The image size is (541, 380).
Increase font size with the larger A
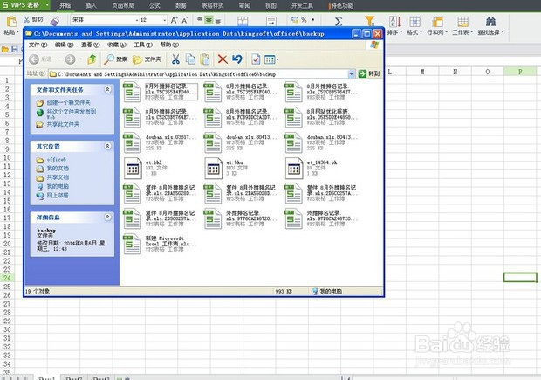(x=175, y=20)
